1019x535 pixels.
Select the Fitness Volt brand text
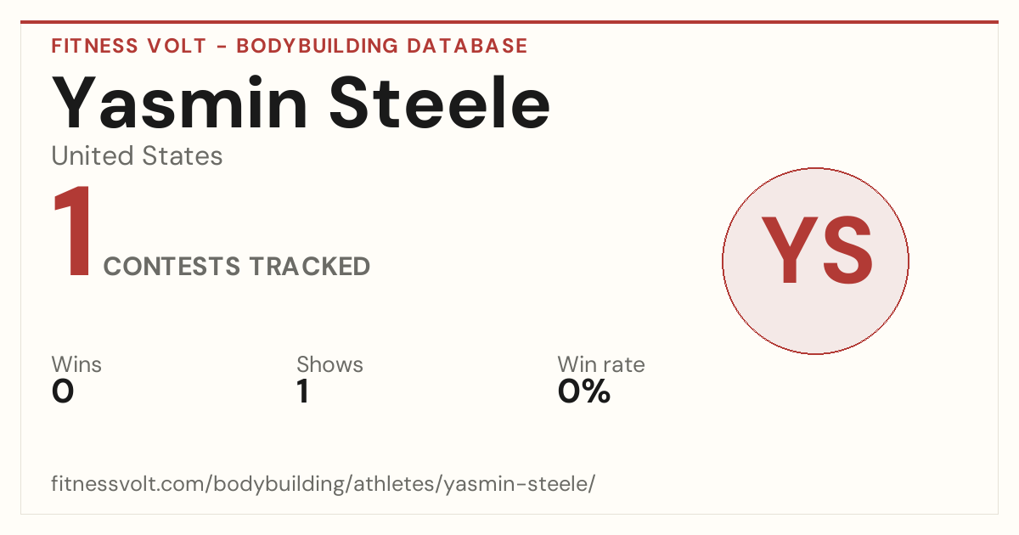click(x=129, y=46)
